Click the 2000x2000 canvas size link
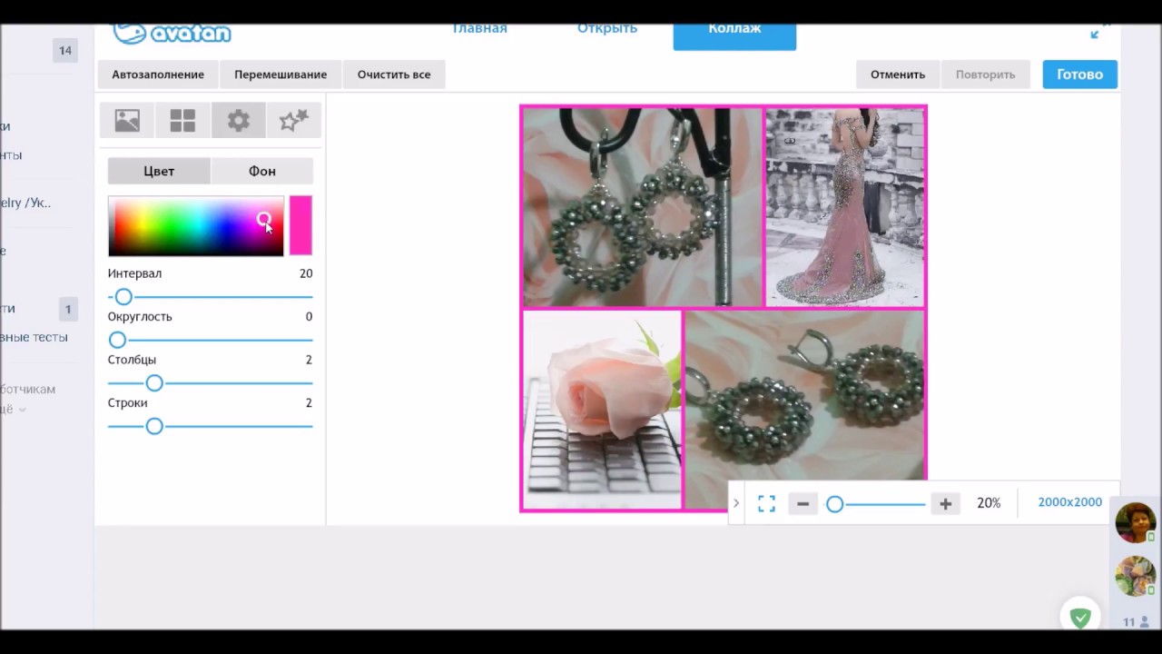This screenshot has width=1162, height=654. click(x=1069, y=502)
